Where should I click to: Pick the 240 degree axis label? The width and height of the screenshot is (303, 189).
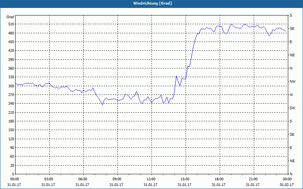(11, 104)
